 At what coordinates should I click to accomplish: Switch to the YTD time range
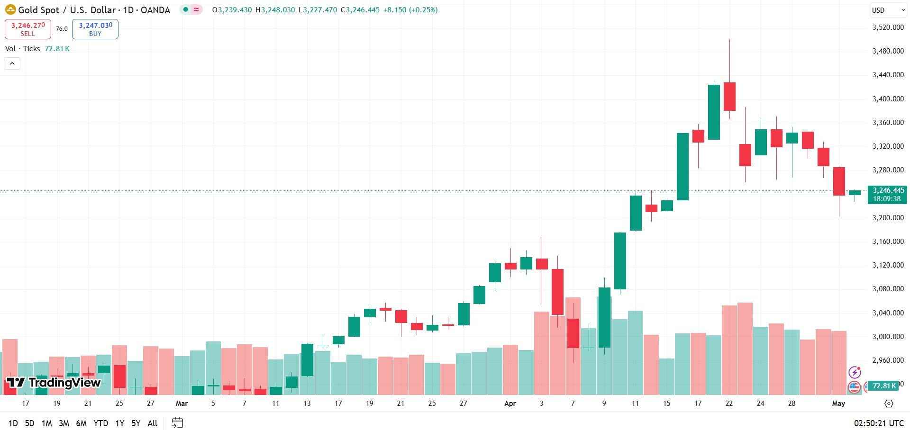[x=100, y=423]
